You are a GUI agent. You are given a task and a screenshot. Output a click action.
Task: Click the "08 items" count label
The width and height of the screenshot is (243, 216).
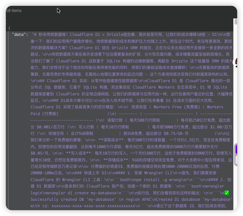(x=14, y=11)
